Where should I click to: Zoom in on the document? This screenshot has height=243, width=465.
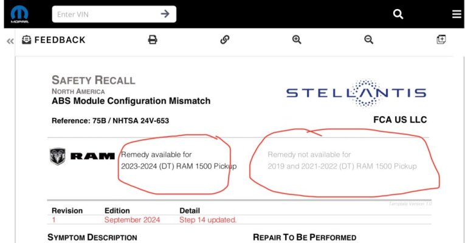click(x=297, y=39)
